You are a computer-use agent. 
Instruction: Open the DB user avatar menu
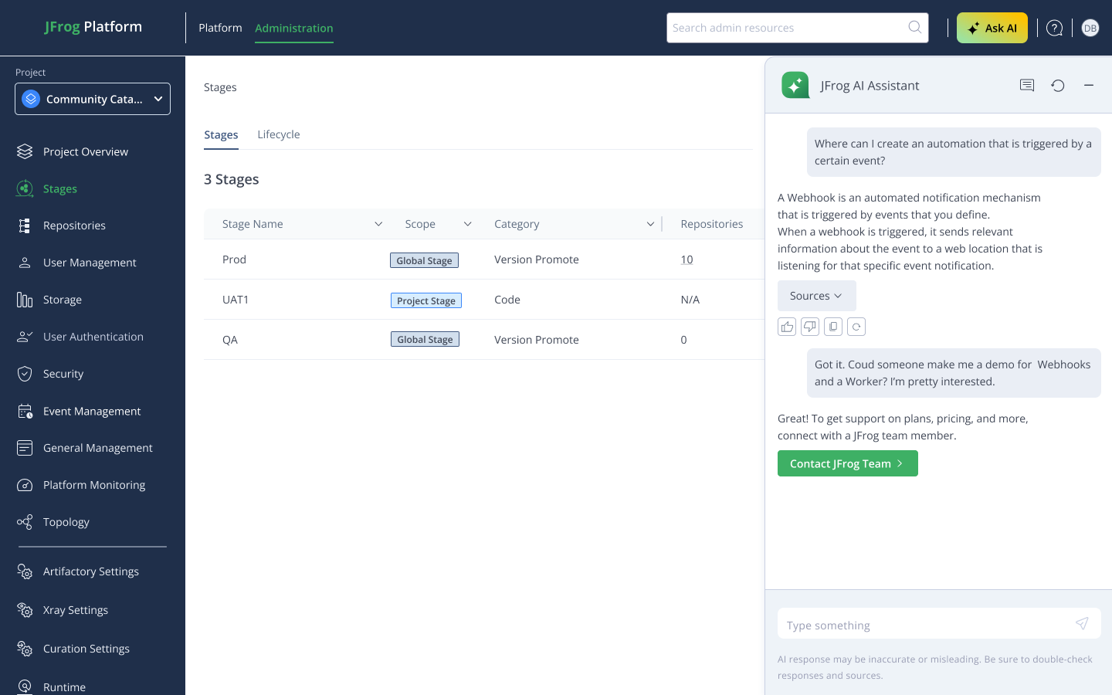1090,28
